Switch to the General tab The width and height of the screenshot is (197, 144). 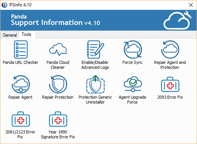pos(10,35)
